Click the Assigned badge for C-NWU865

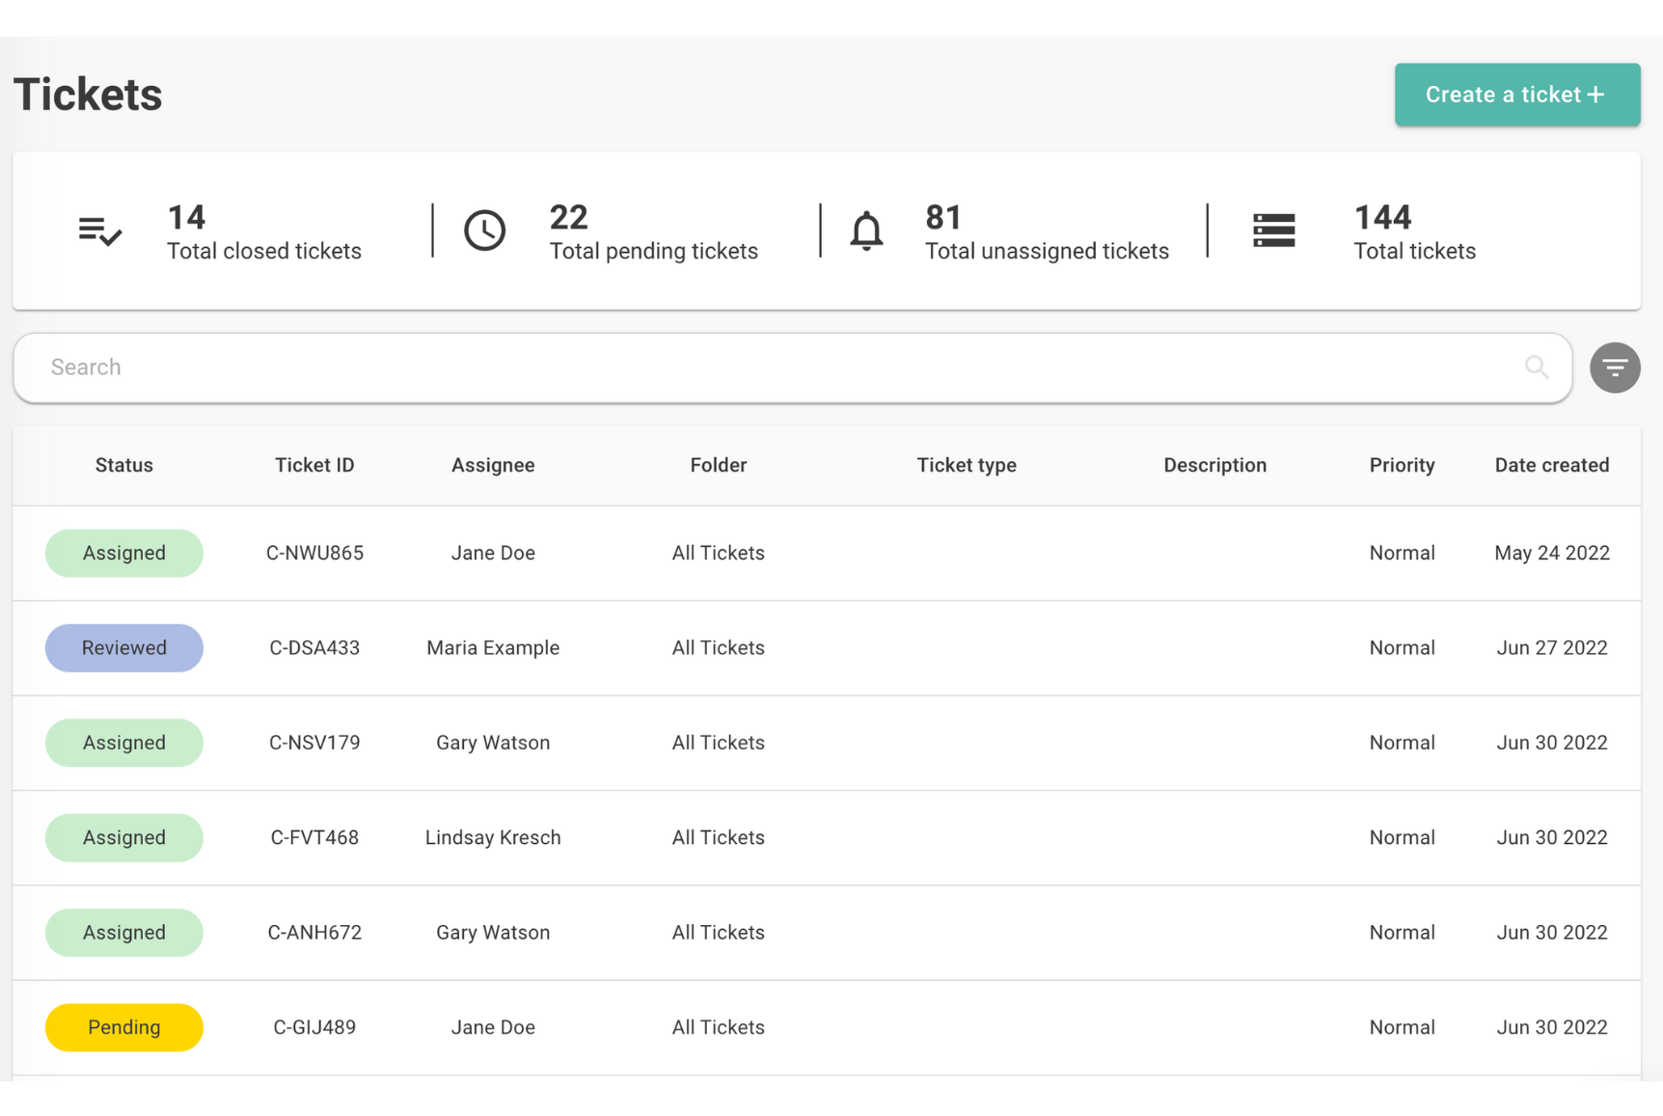pos(124,553)
